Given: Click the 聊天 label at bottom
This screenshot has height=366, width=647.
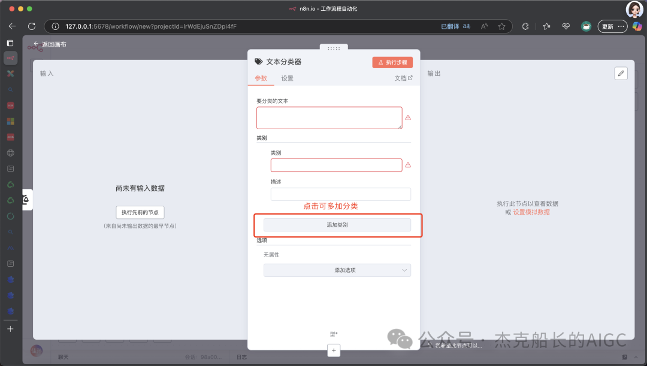Looking at the screenshot, I should click(x=63, y=357).
